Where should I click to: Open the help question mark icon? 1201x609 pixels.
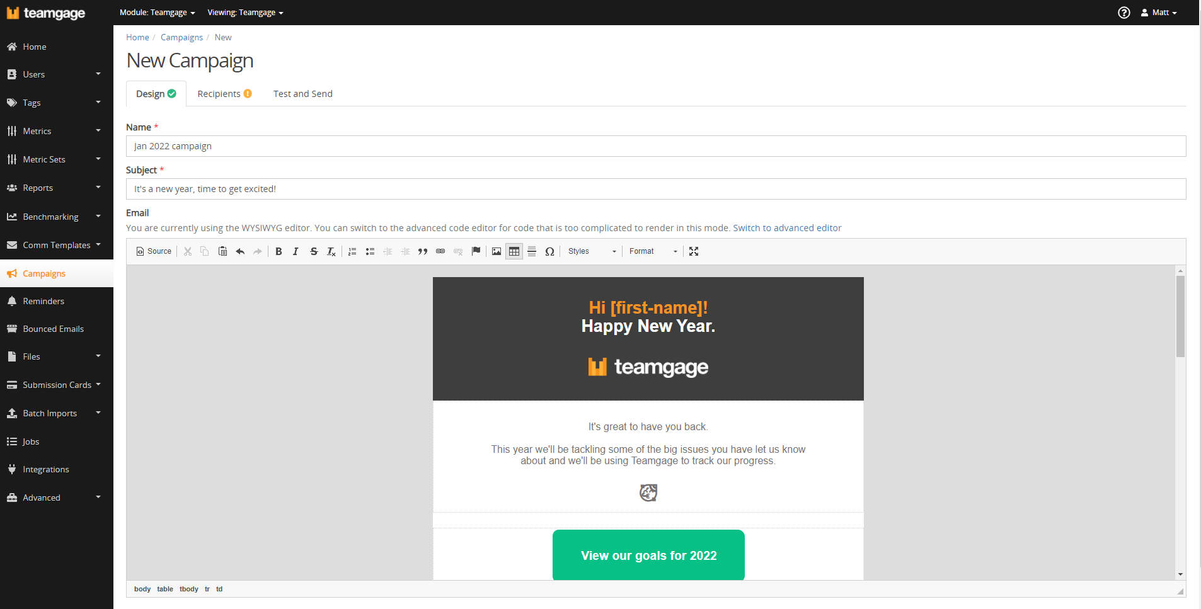1124,13
